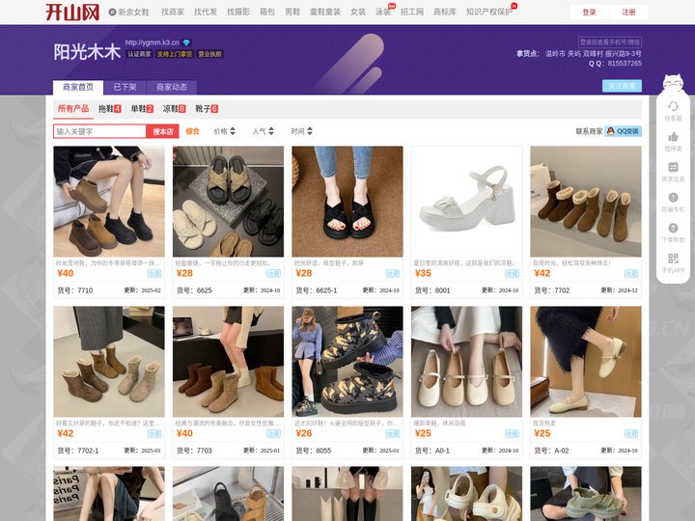
Task: Click the QQ交谈 contact button
Action: pos(624,131)
